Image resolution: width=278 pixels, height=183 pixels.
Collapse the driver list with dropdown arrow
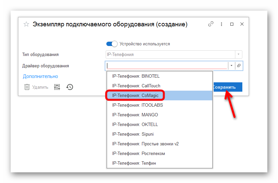point(231,66)
